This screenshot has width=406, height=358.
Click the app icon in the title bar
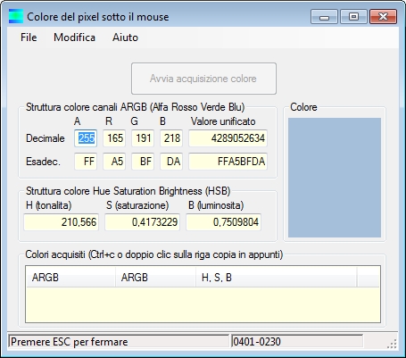[x=16, y=16]
